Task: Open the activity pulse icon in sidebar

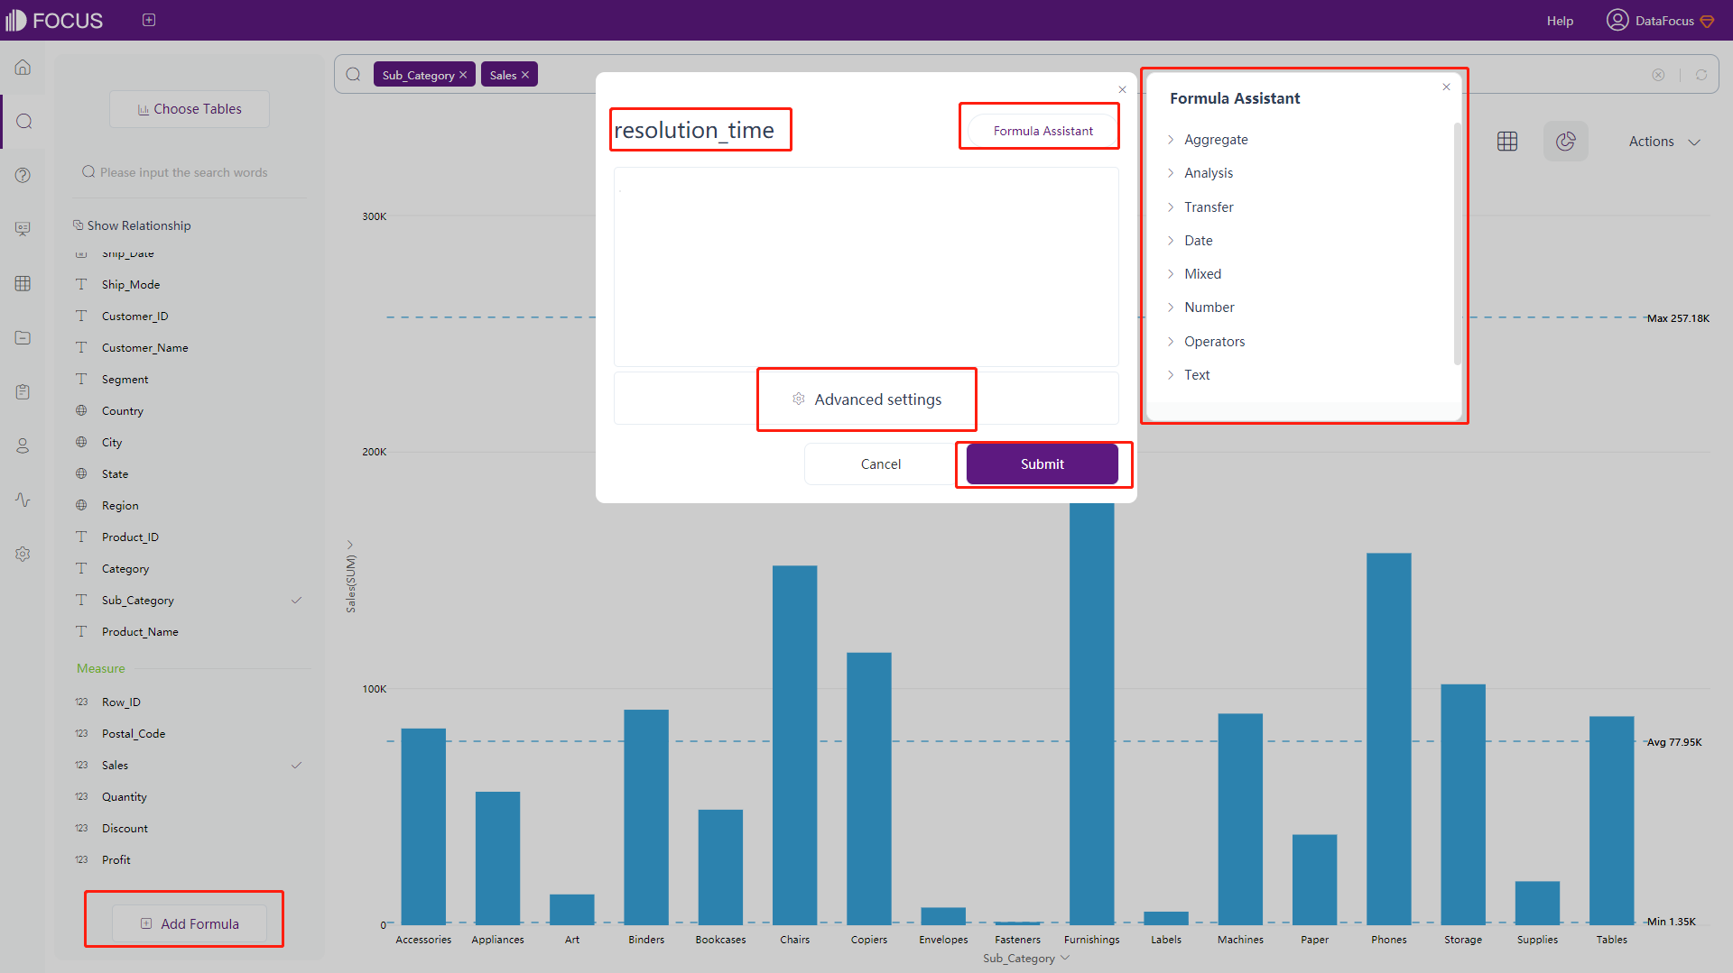Action: click(23, 500)
